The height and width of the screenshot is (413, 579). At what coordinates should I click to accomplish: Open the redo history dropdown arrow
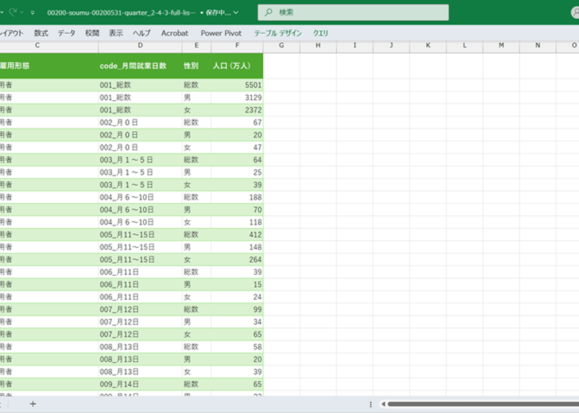(x=22, y=13)
